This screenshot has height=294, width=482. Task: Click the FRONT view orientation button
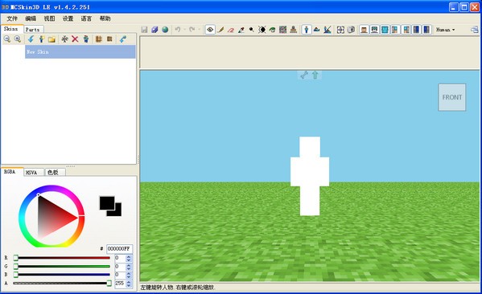coord(452,97)
